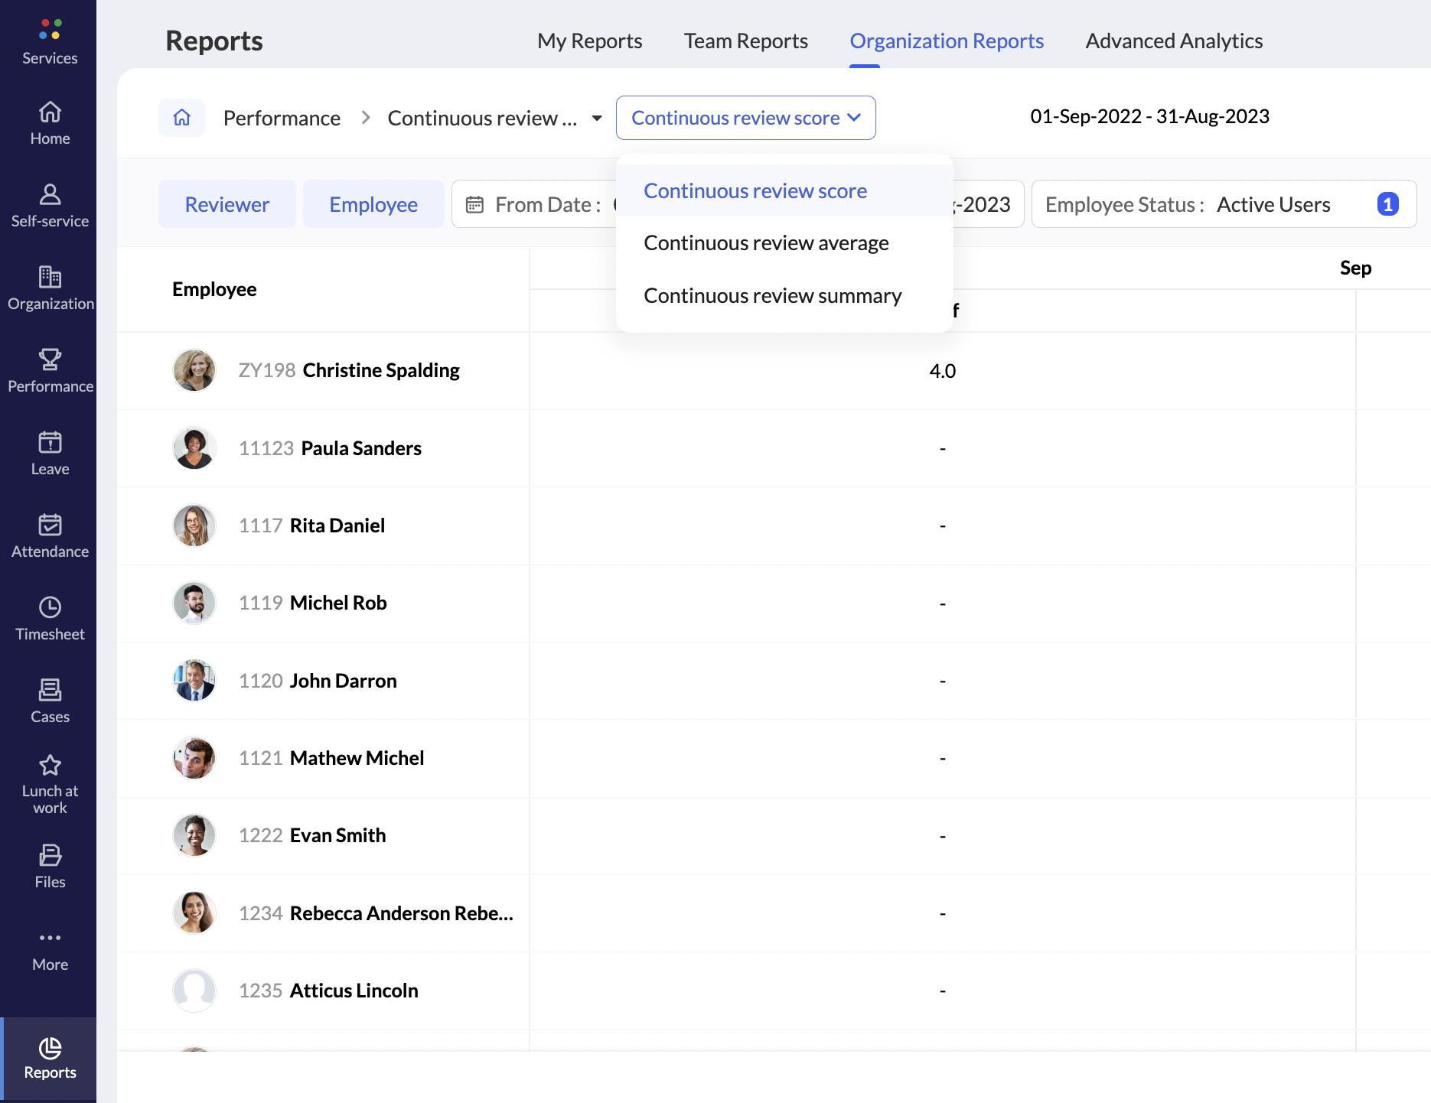
Task: Go to Home in sidebar
Action: click(50, 123)
